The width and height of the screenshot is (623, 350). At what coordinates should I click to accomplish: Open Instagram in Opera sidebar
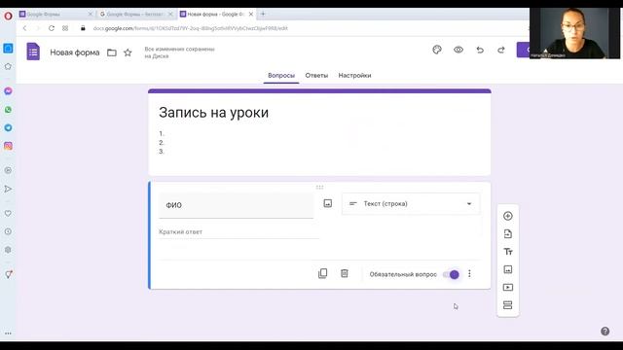[8, 146]
